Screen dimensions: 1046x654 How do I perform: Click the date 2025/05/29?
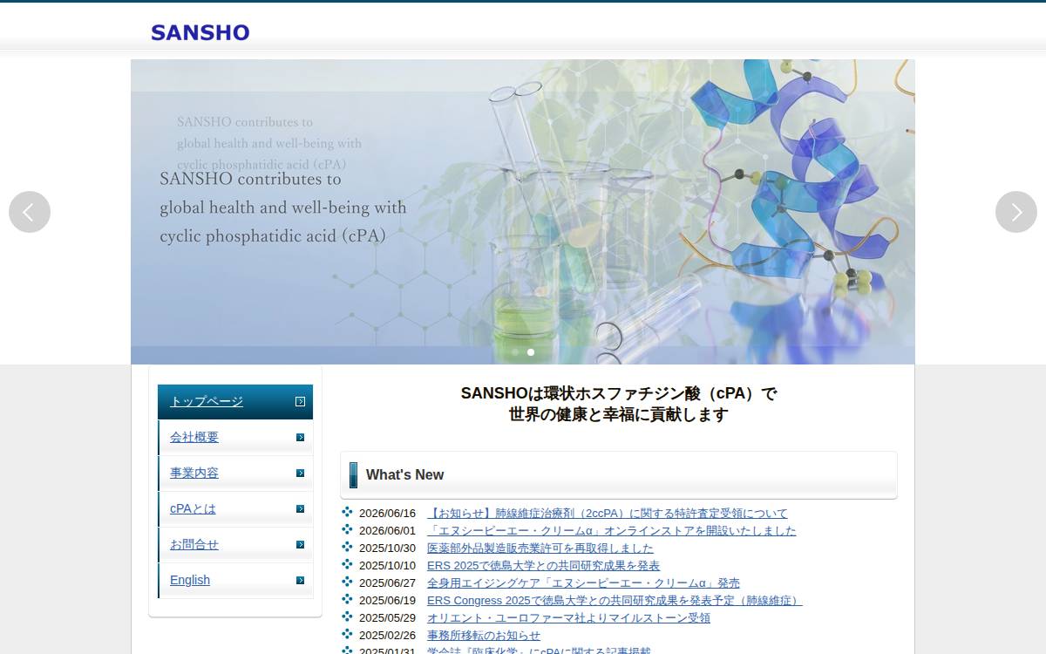pos(388,618)
